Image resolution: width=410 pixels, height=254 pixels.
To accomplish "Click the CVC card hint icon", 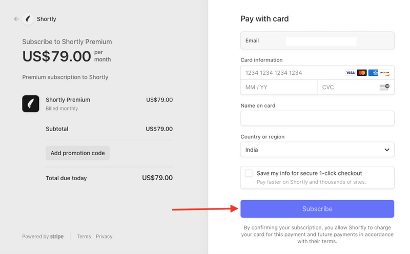I will (384, 87).
